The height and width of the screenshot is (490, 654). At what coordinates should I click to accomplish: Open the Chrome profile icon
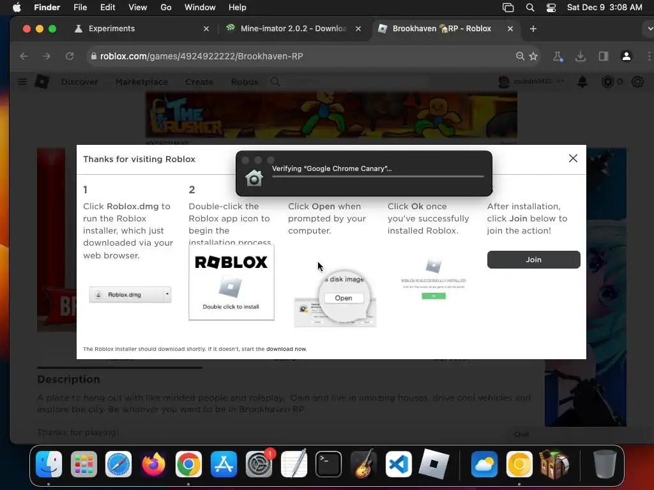627,56
